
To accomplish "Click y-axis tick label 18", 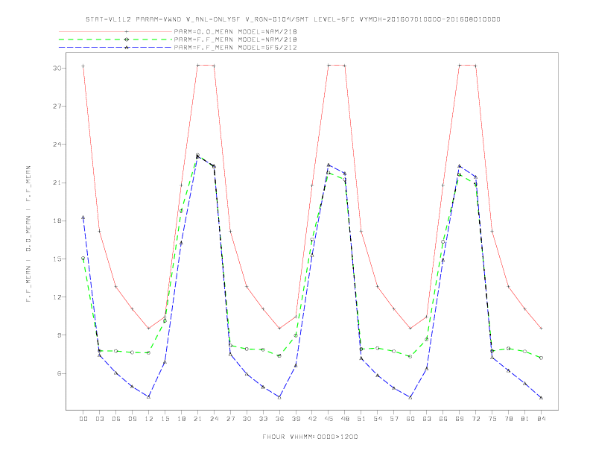I will (57, 221).
